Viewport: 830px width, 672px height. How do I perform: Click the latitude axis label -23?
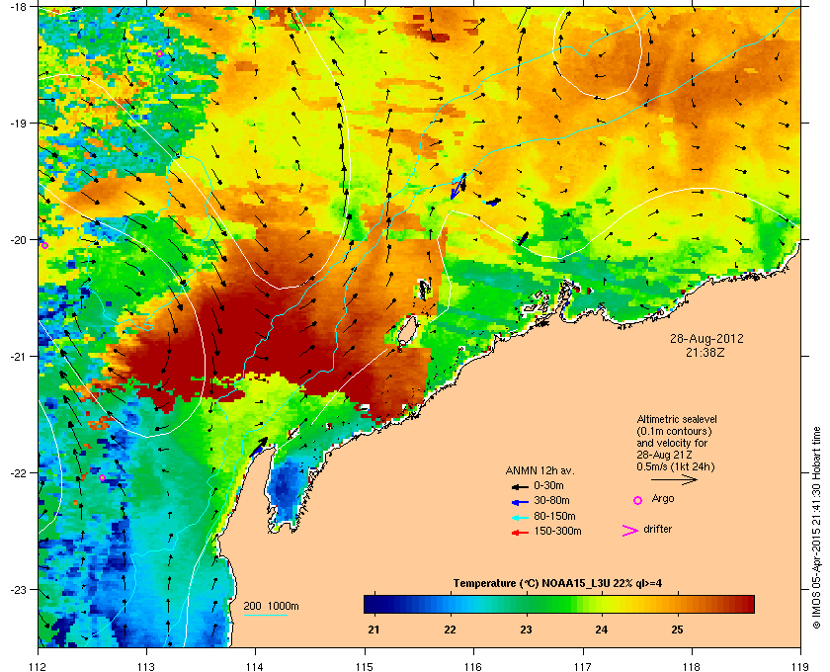tap(18, 589)
